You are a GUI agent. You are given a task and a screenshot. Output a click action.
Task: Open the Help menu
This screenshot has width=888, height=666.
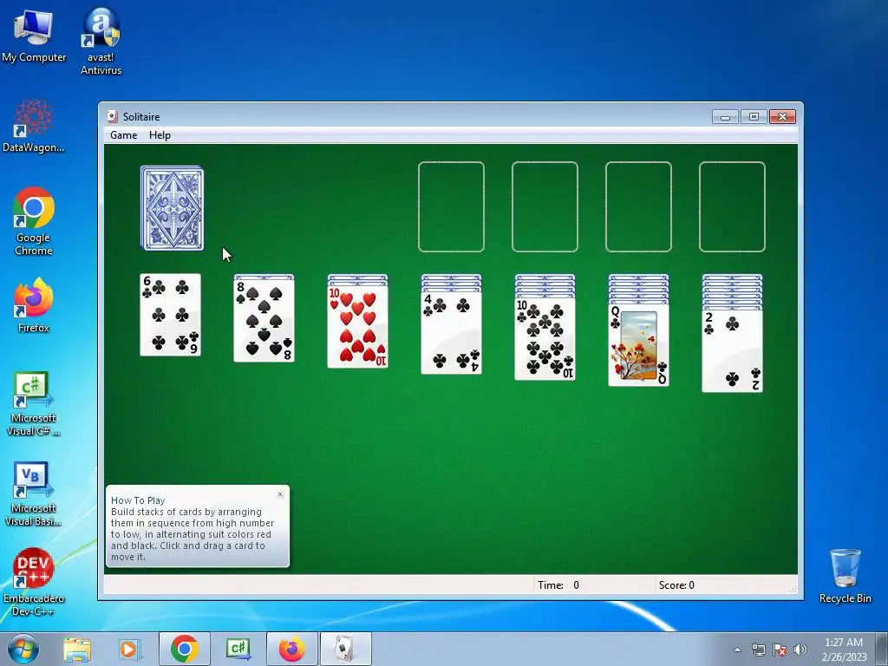(x=160, y=135)
